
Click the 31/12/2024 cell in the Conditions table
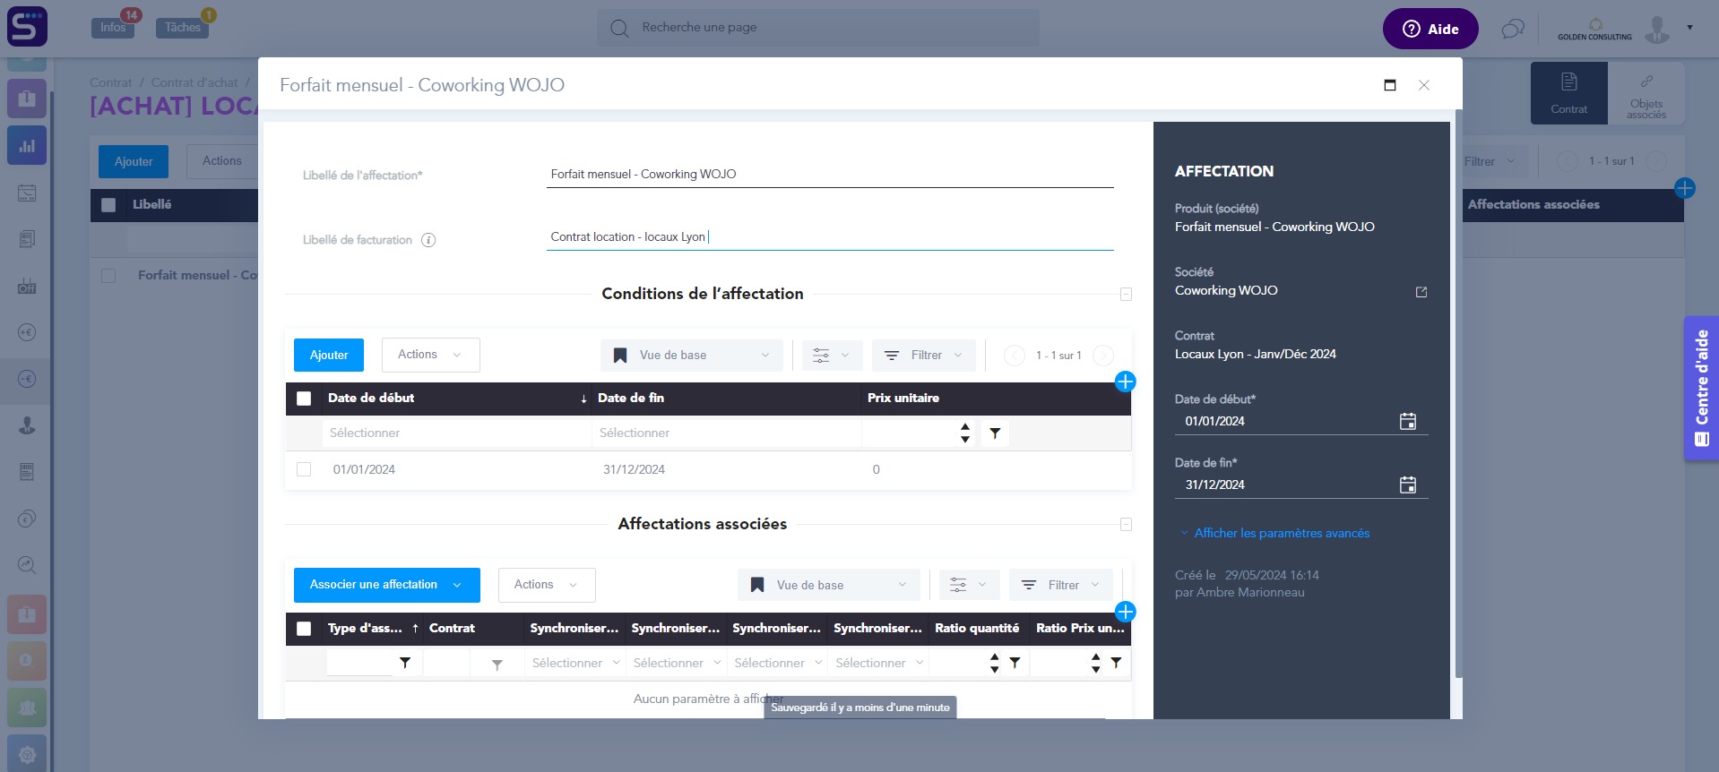coord(634,469)
